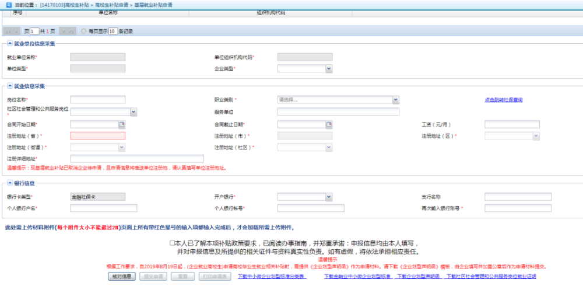Open 下载中小微企业划型标准分类表 link

coord(272,276)
